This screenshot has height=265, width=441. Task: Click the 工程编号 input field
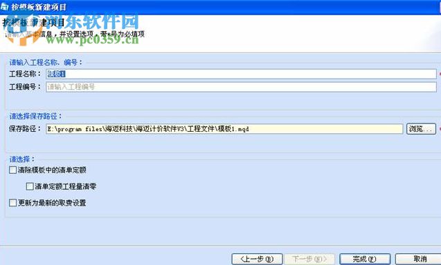coord(242,87)
